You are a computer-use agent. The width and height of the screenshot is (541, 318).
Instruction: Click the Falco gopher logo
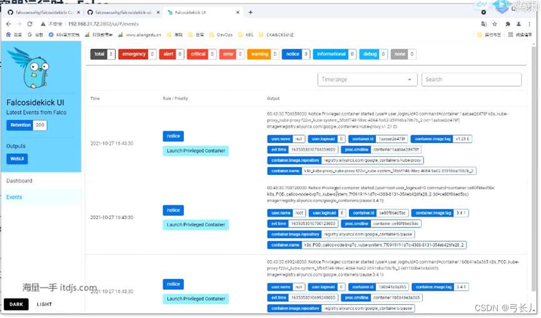click(29, 68)
